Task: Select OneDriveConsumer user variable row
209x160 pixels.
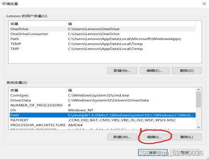Action: (103, 34)
